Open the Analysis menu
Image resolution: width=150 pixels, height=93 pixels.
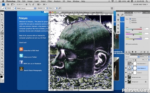click(57, 1)
